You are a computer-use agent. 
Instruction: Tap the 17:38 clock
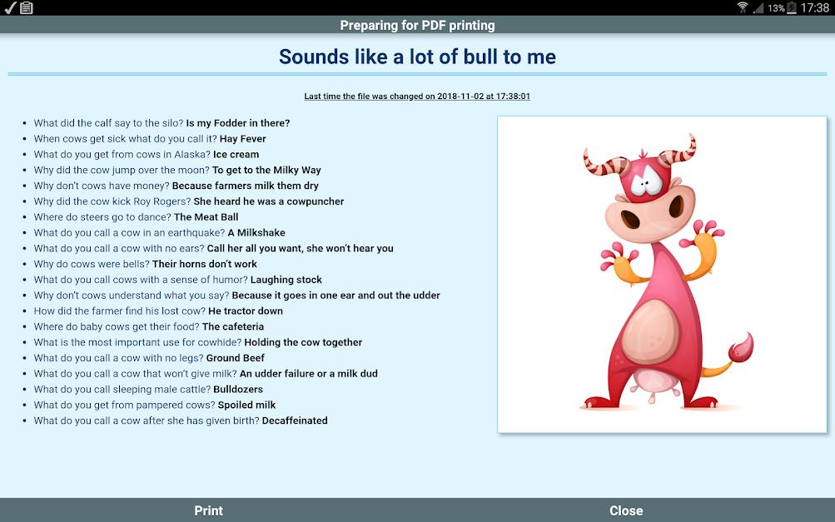pos(815,7)
